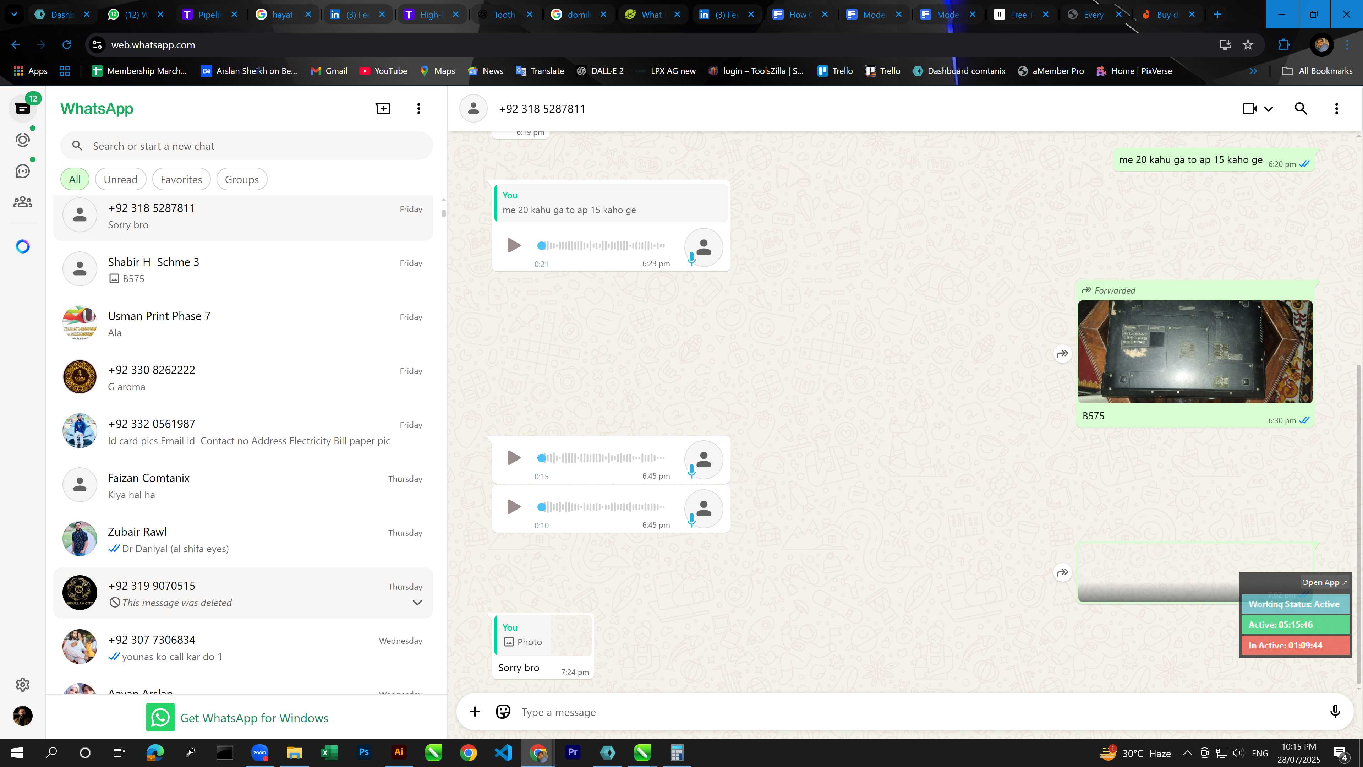Start a new chat with plus icon

[383, 109]
